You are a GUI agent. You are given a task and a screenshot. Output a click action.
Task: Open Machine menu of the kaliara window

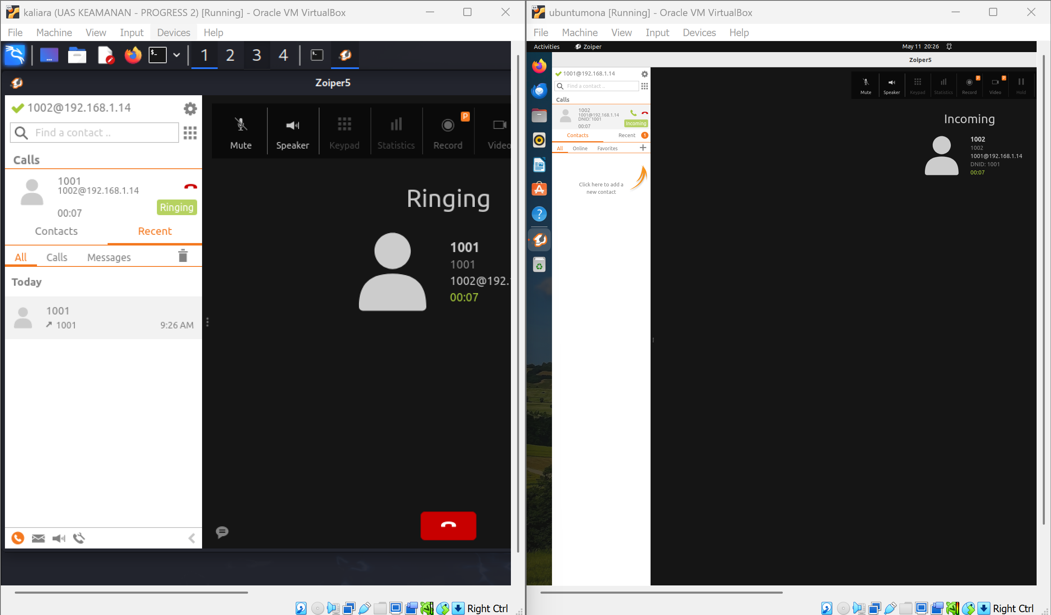click(x=54, y=32)
